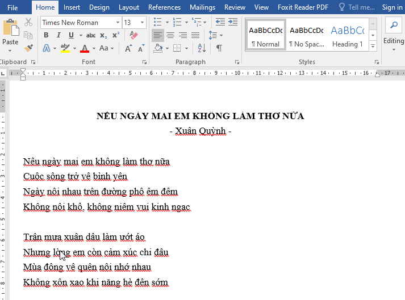Expand the highlight color dropdown arrow

point(74,48)
